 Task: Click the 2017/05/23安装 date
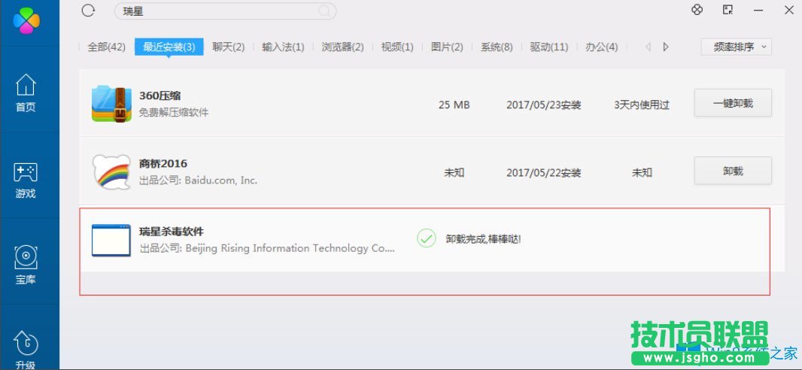tap(544, 105)
